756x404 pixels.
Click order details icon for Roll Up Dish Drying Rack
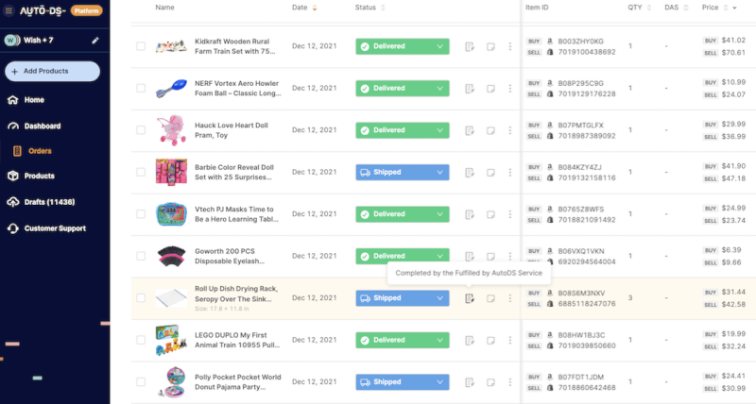coord(470,298)
